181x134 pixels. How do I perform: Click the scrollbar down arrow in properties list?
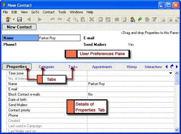click(x=177, y=130)
